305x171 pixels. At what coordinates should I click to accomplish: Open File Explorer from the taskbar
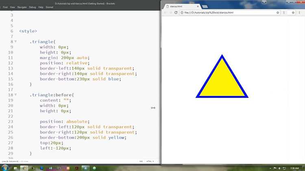point(15,168)
